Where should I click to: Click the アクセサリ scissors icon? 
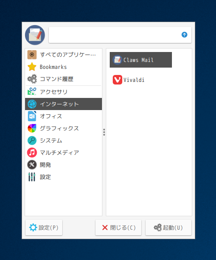32,92
